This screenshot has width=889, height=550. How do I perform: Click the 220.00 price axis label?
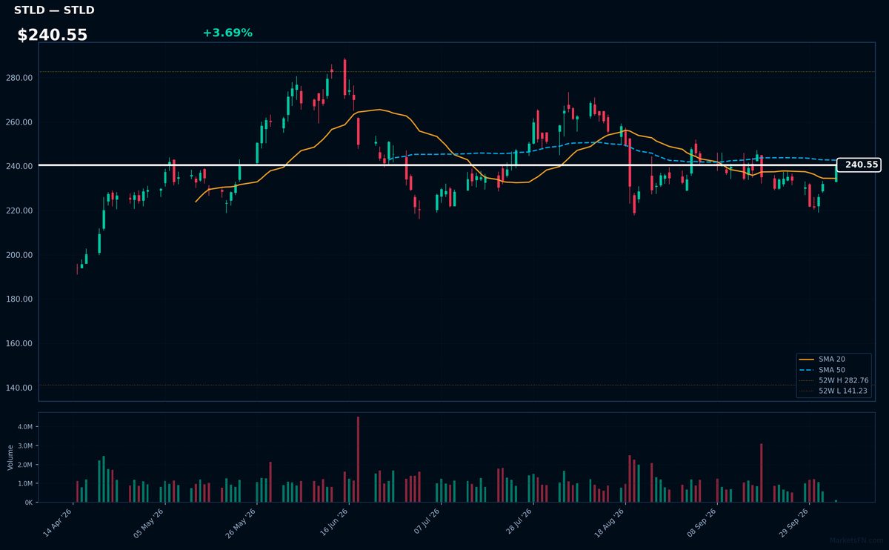point(20,211)
